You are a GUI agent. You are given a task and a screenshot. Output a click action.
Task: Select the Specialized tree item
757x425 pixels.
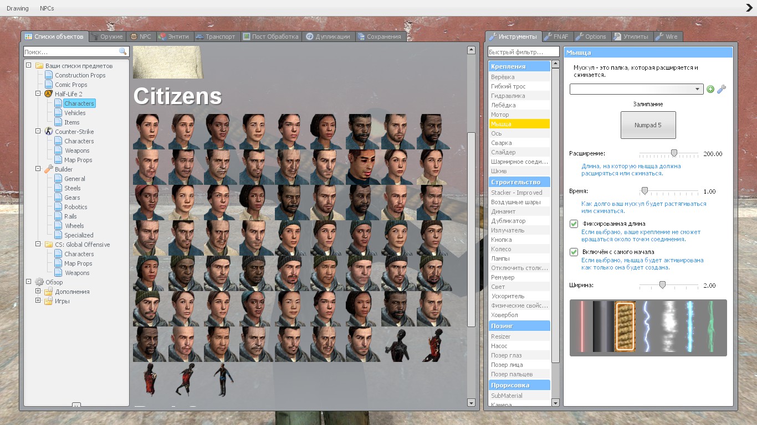(79, 235)
